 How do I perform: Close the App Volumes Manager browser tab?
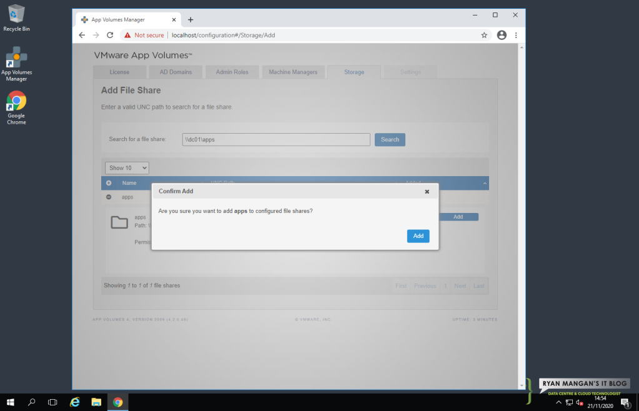[x=174, y=19]
